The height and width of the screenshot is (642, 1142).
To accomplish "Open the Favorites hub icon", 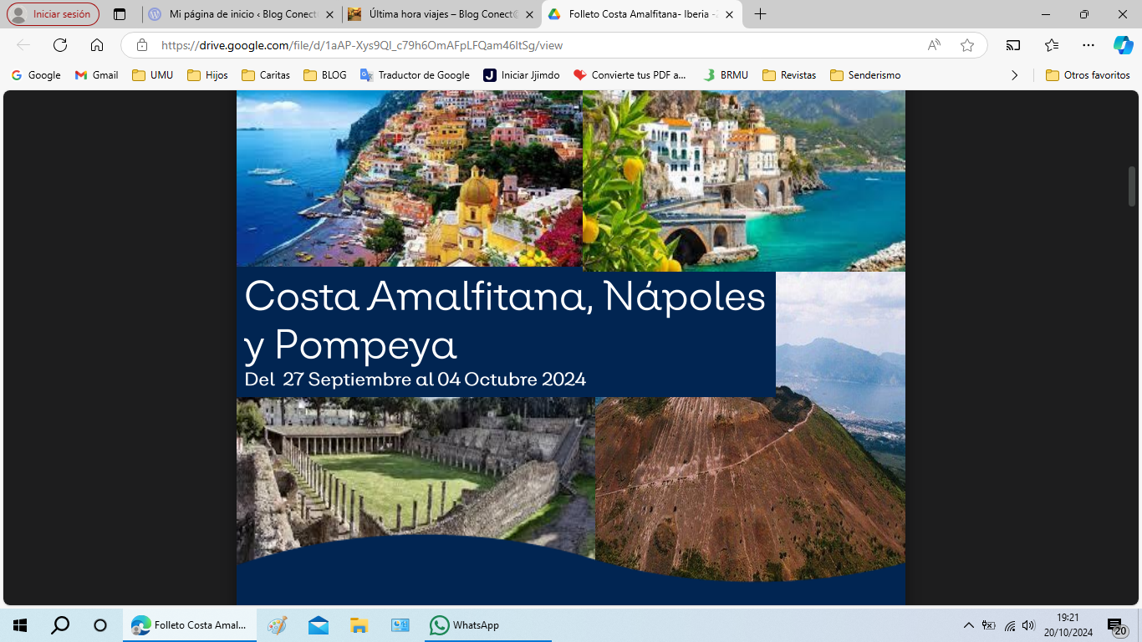I will (1052, 45).
